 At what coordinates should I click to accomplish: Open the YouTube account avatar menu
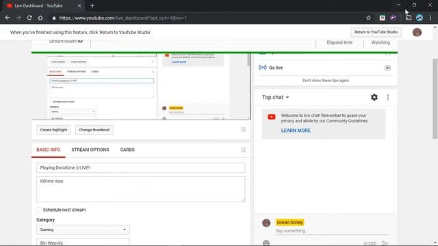click(417, 32)
